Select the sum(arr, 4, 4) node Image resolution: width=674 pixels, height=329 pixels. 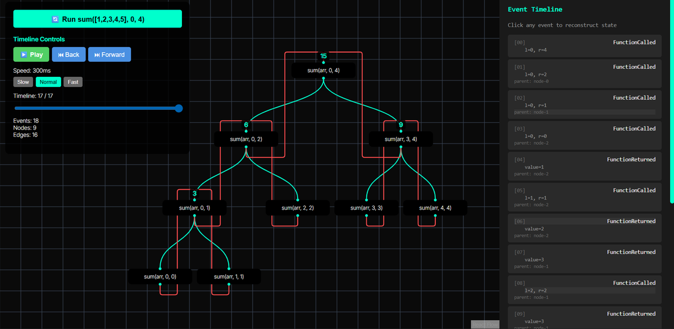[435, 208]
